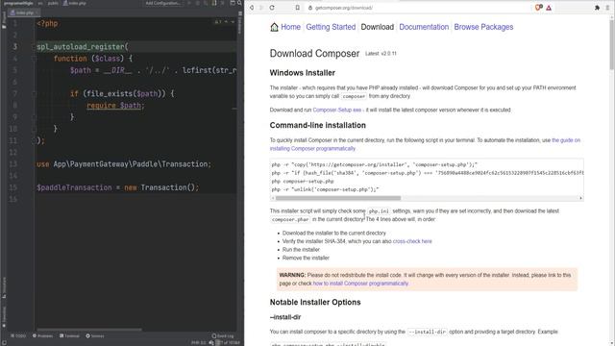Screen dimensions: 615x346
Task: Open the Project tool window from the left stripe
Action: [4, 19]
